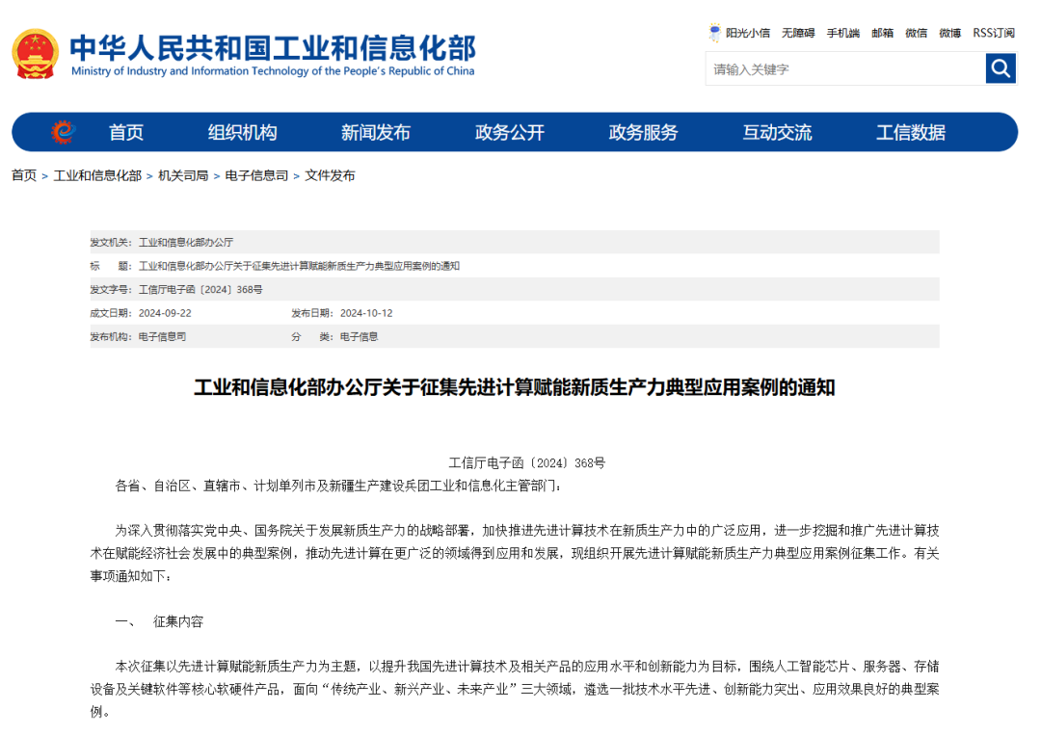The width and height of the screenshot is (1041, 736).
Task: Click the 发布日期 value 2024-10-12
Action: point(366,313)
